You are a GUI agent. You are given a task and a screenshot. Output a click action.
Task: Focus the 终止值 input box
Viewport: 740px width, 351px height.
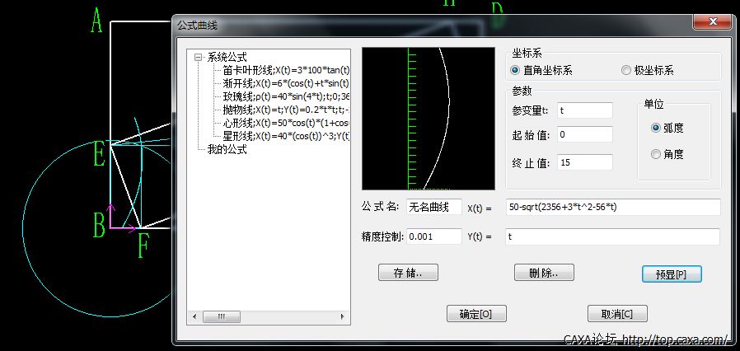click(x=584, y=162)
